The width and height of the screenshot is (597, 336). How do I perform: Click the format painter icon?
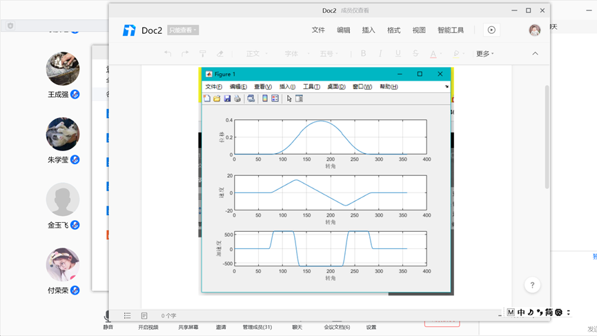[203, 54]
